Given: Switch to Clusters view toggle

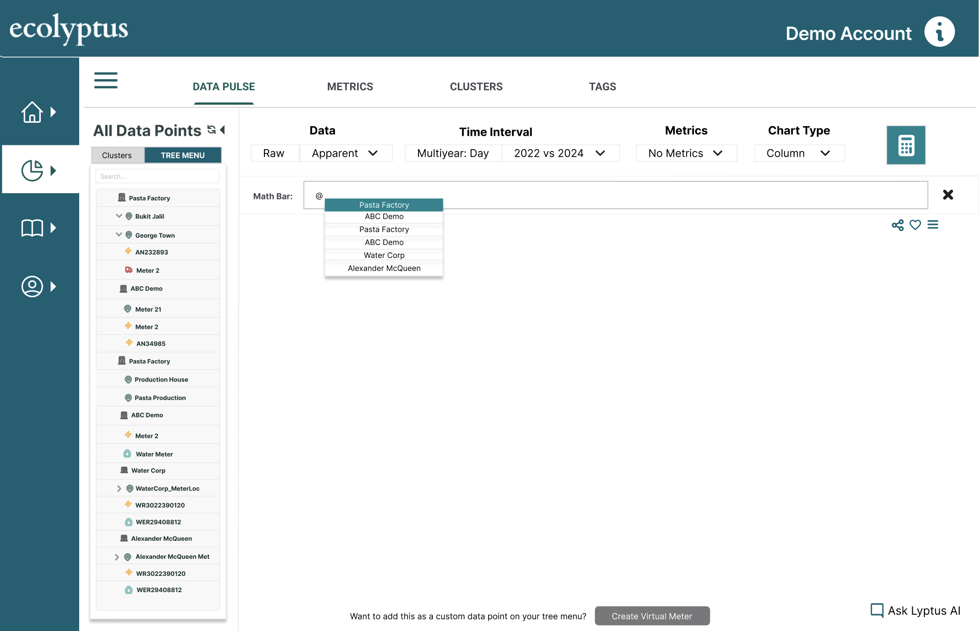Looking at the screenshot, I should (x=117, y=155).
